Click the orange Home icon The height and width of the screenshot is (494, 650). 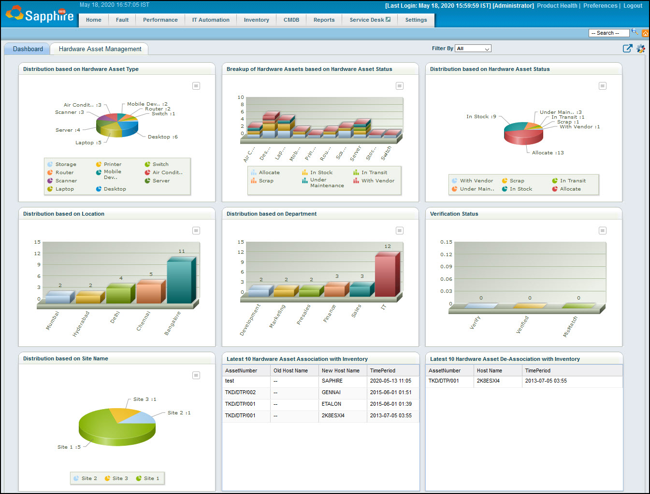pyautogui.click(x=646, y=33)
